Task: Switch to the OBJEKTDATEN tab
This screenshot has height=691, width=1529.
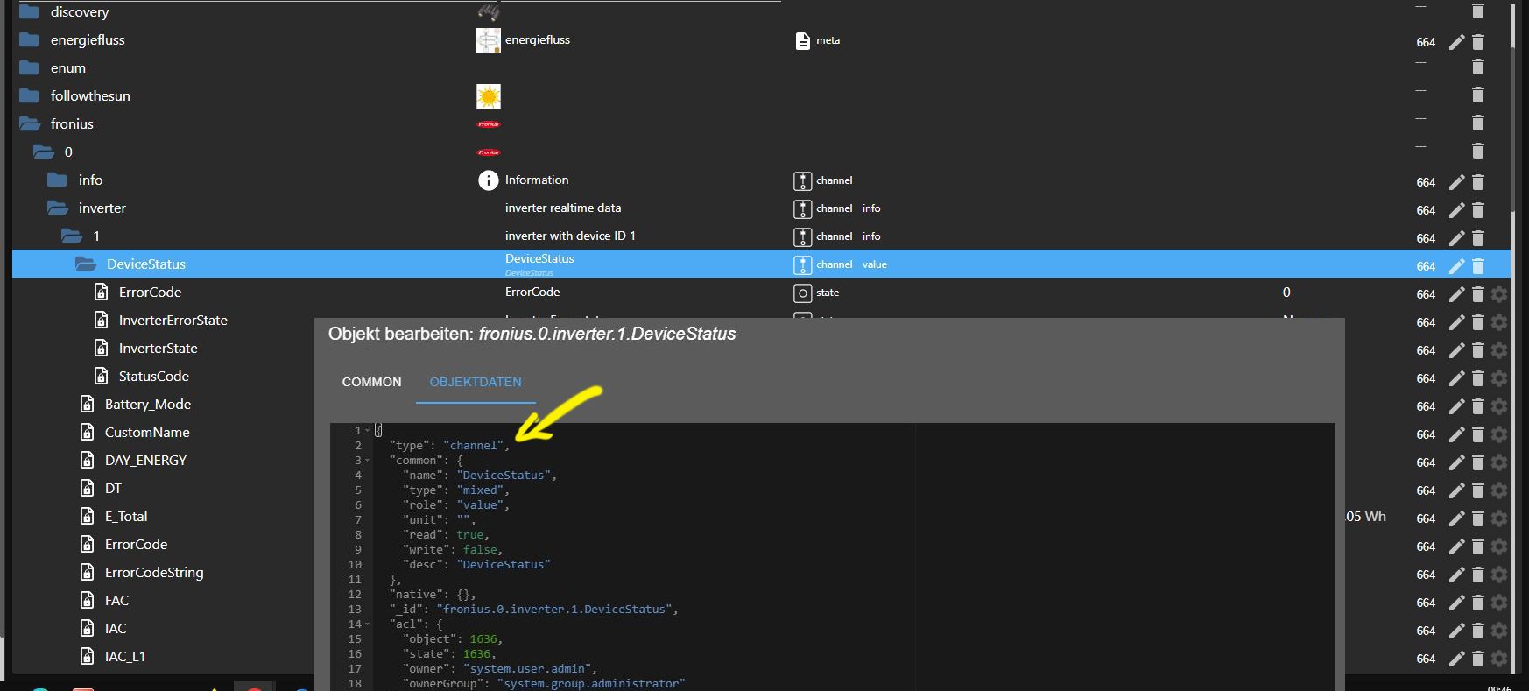Action: pyautogui.click(x=476, y=382)
